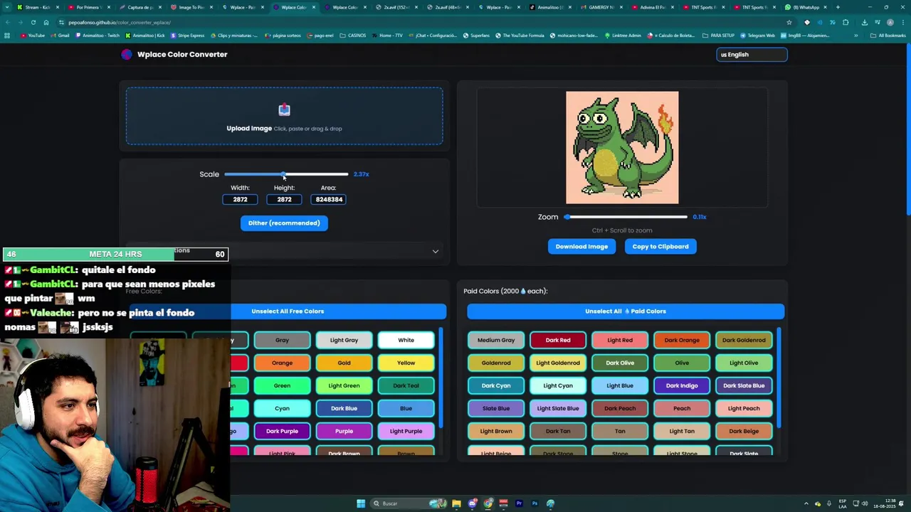This screenshot has width=911, height=512.
Task: Click the Download Image button
Action: point(581,246)
